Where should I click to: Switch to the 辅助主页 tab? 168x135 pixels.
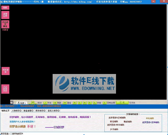(5, 111)
